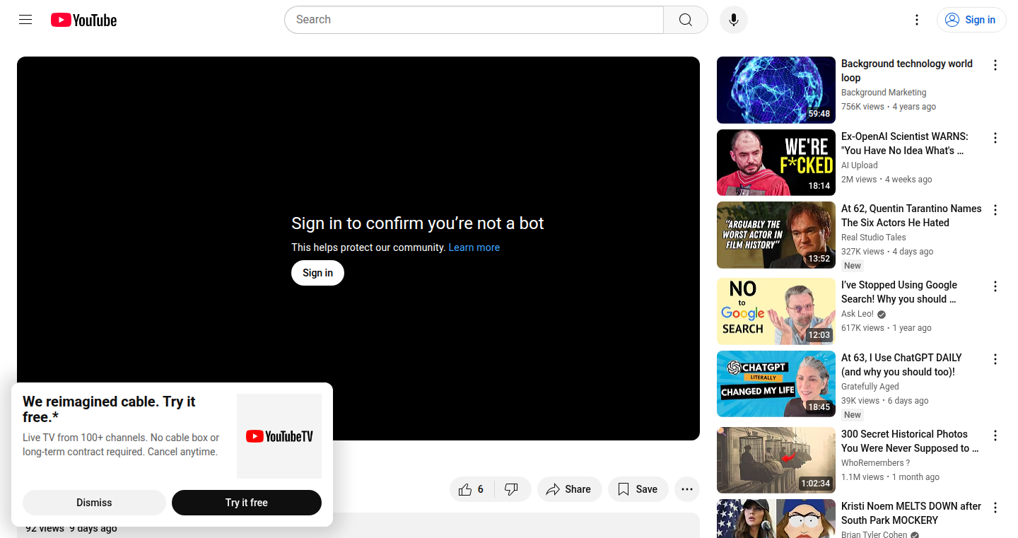Dislike the video with thumbs-down icon
1018x538 pixels.
point(512,489)
